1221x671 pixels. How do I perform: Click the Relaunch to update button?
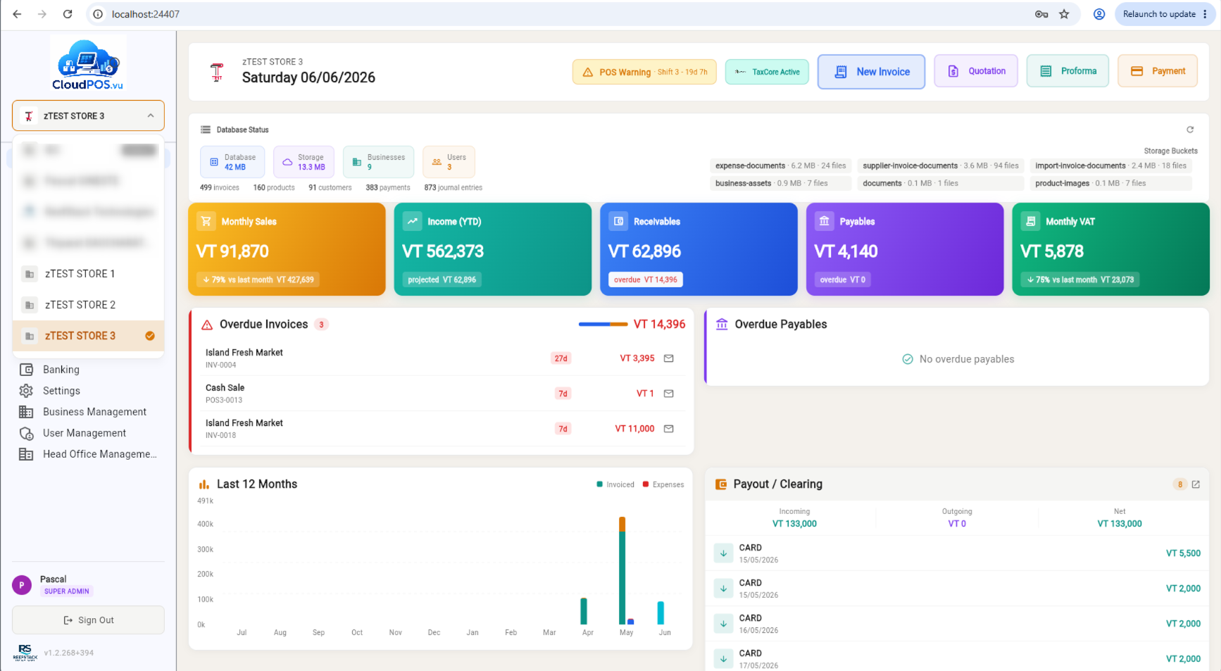(1165, 14)
